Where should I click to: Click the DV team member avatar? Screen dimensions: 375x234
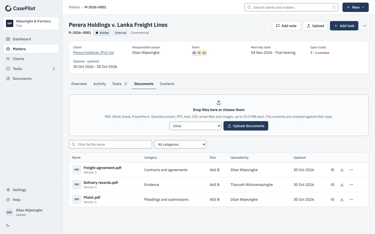click(194, 53)
